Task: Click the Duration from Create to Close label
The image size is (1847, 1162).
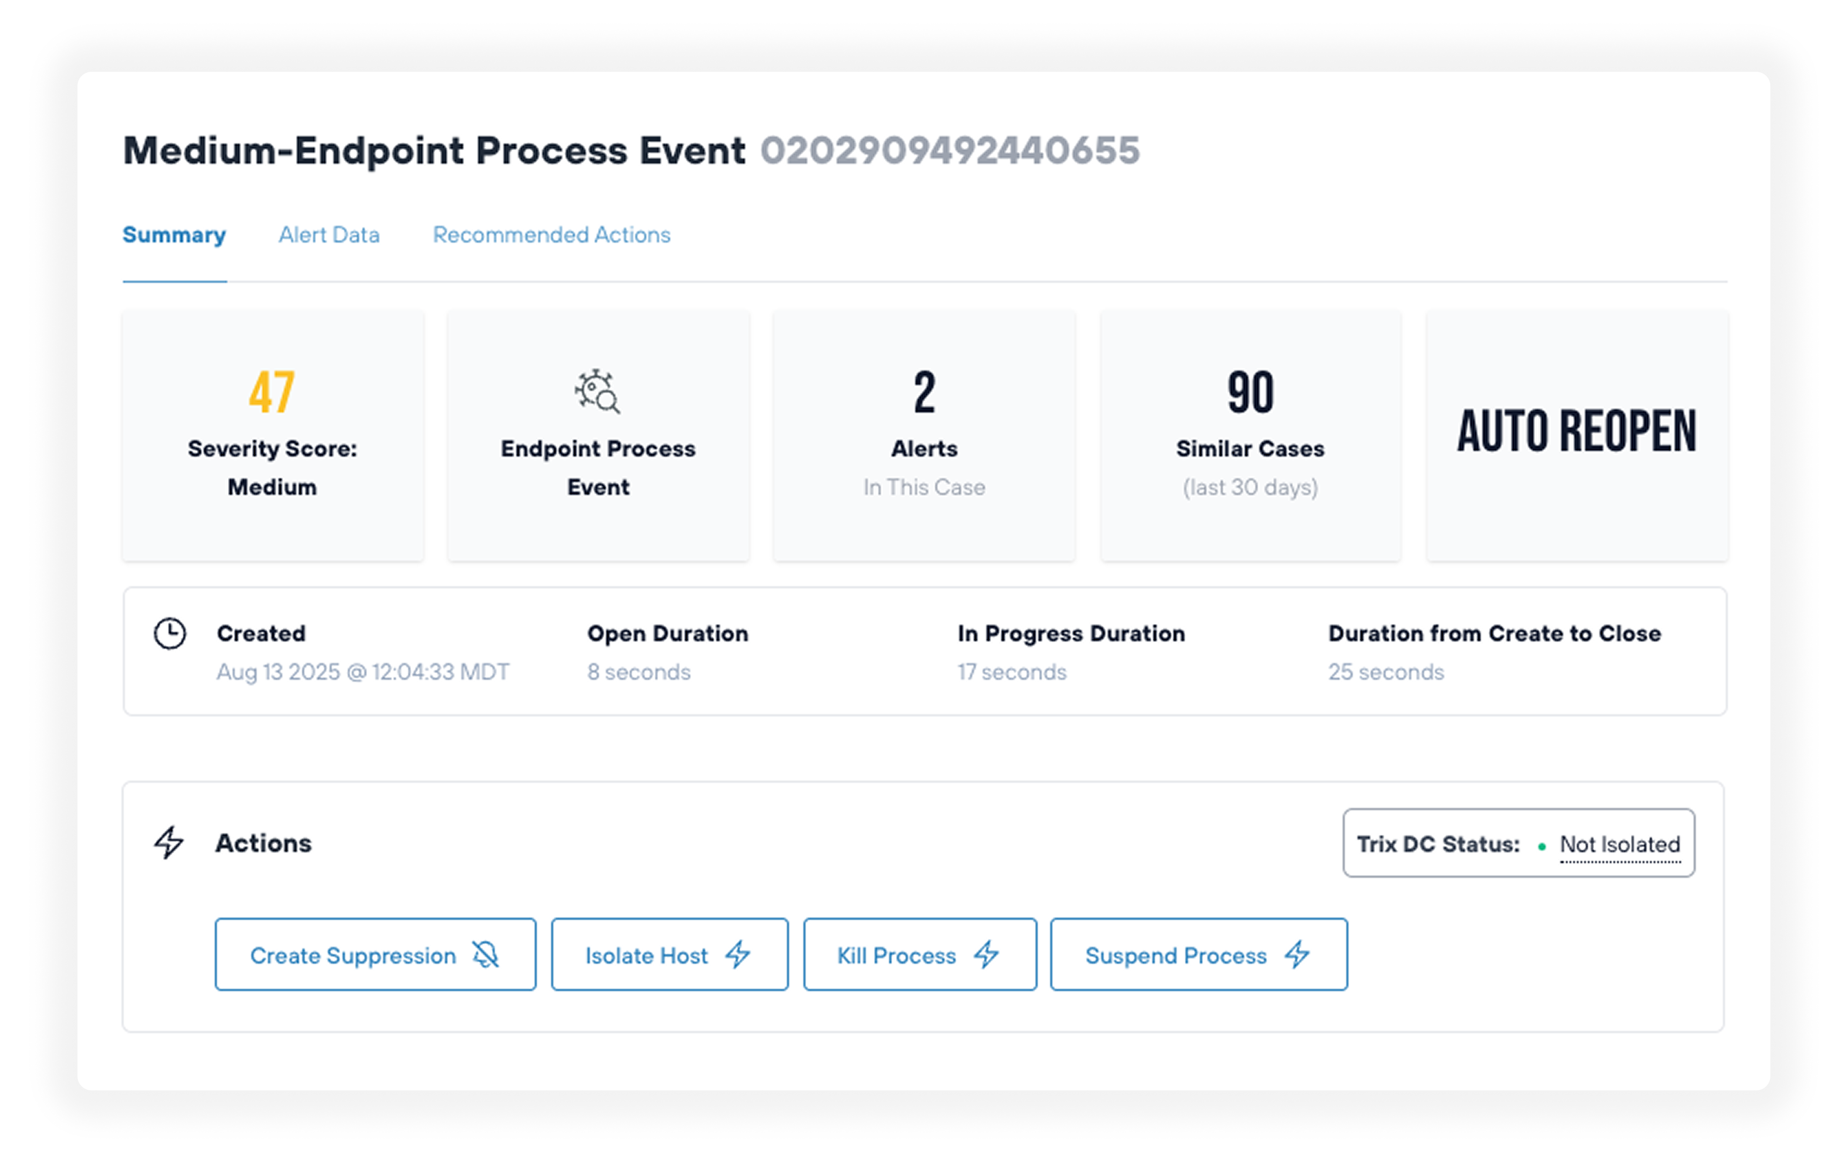Action: click(1494, 633)
